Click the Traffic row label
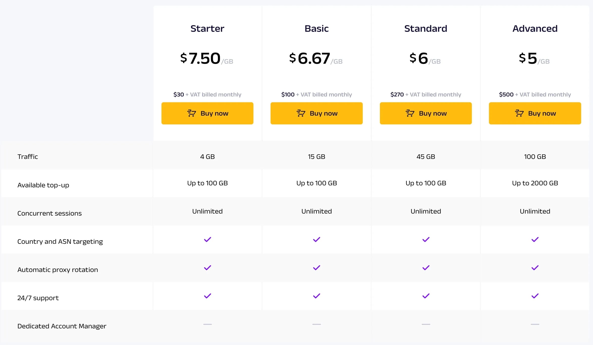The width and height of the screenshot is (593, 345). point(28,157)
